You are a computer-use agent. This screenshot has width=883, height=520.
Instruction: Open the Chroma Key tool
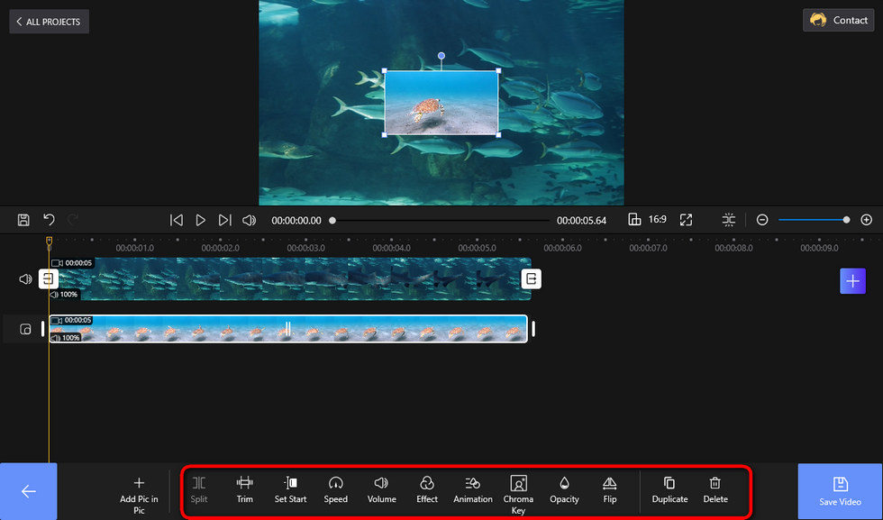518,495
